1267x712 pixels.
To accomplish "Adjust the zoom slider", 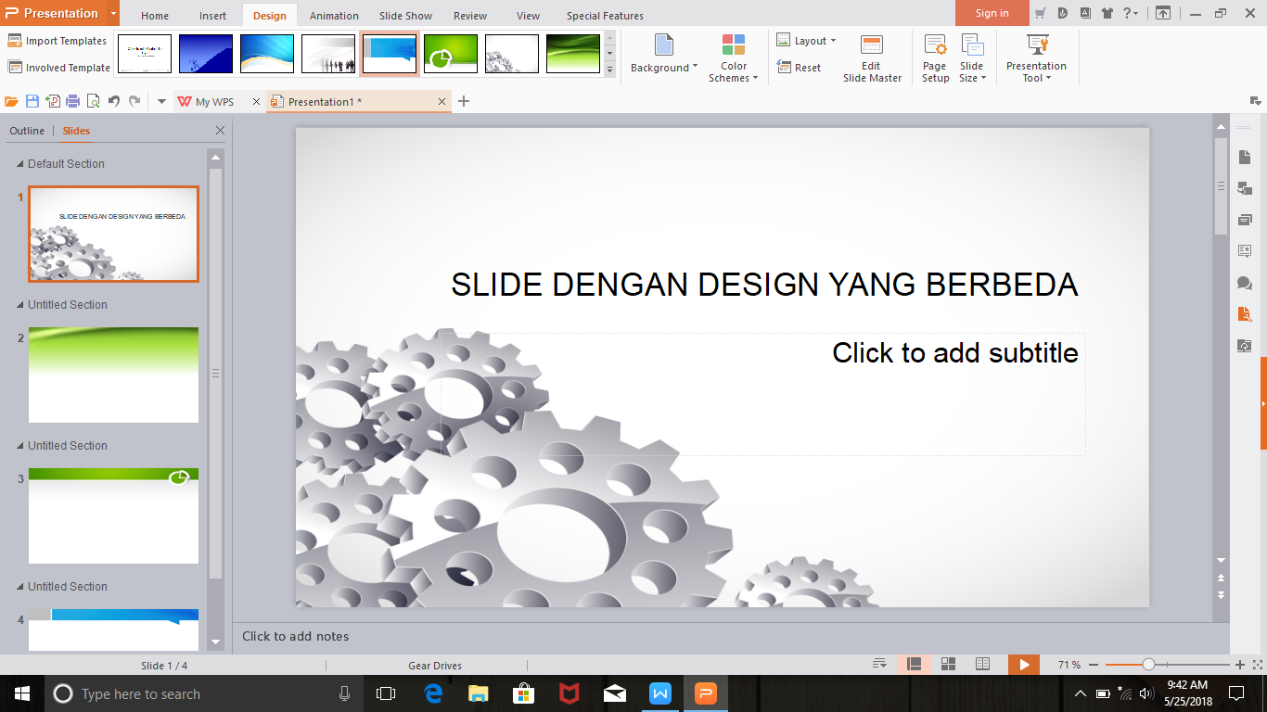I will [x=1150, y=664].
